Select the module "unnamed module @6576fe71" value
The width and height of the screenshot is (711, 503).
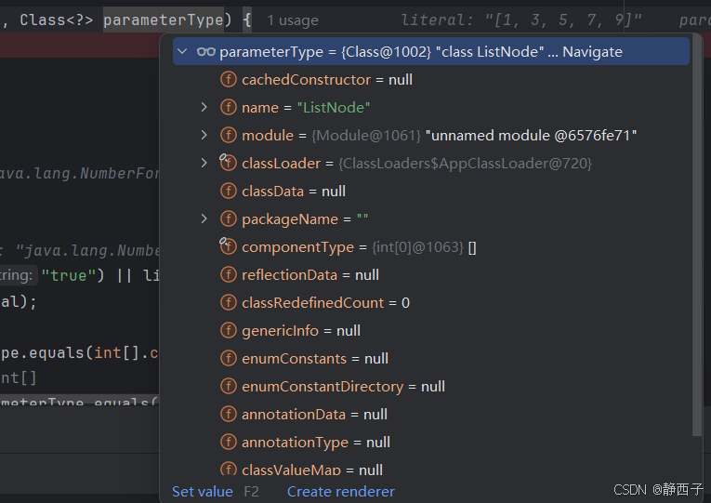click(x=531, y=135)
